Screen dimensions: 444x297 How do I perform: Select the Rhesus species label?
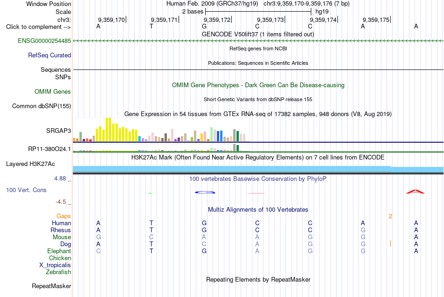61,230
